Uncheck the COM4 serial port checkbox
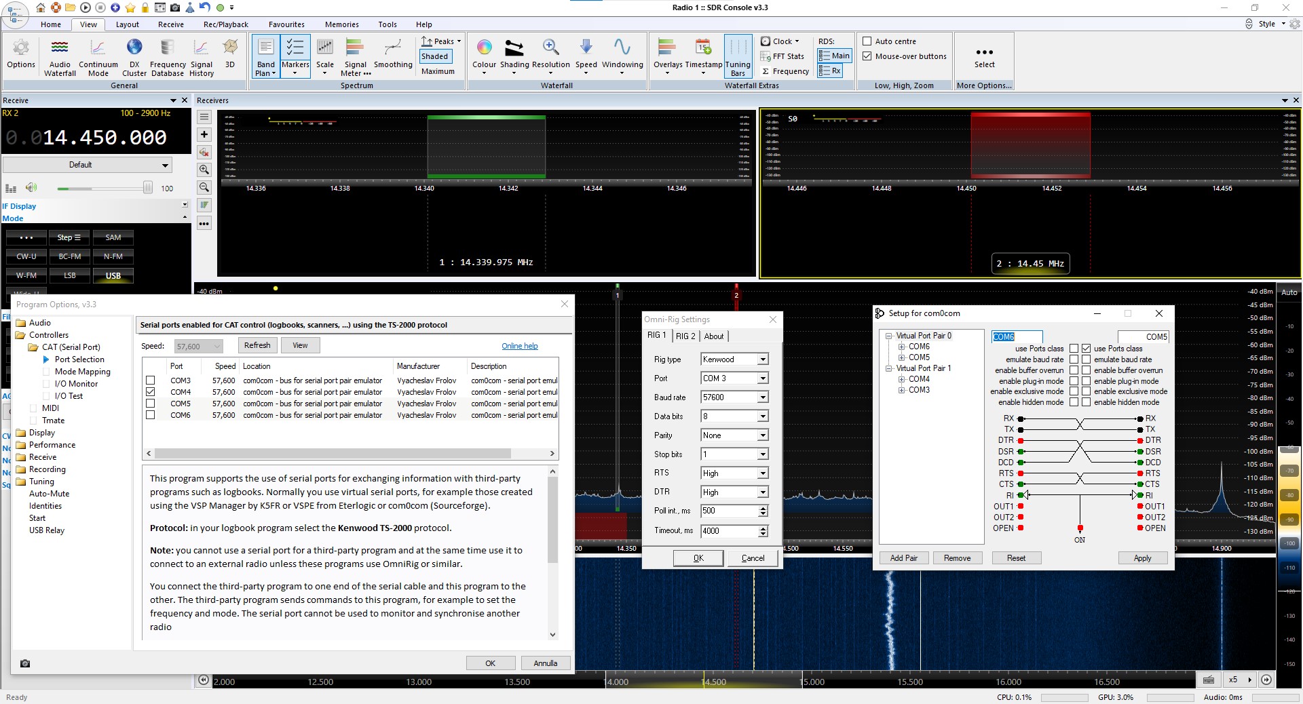 coord(151,392)
